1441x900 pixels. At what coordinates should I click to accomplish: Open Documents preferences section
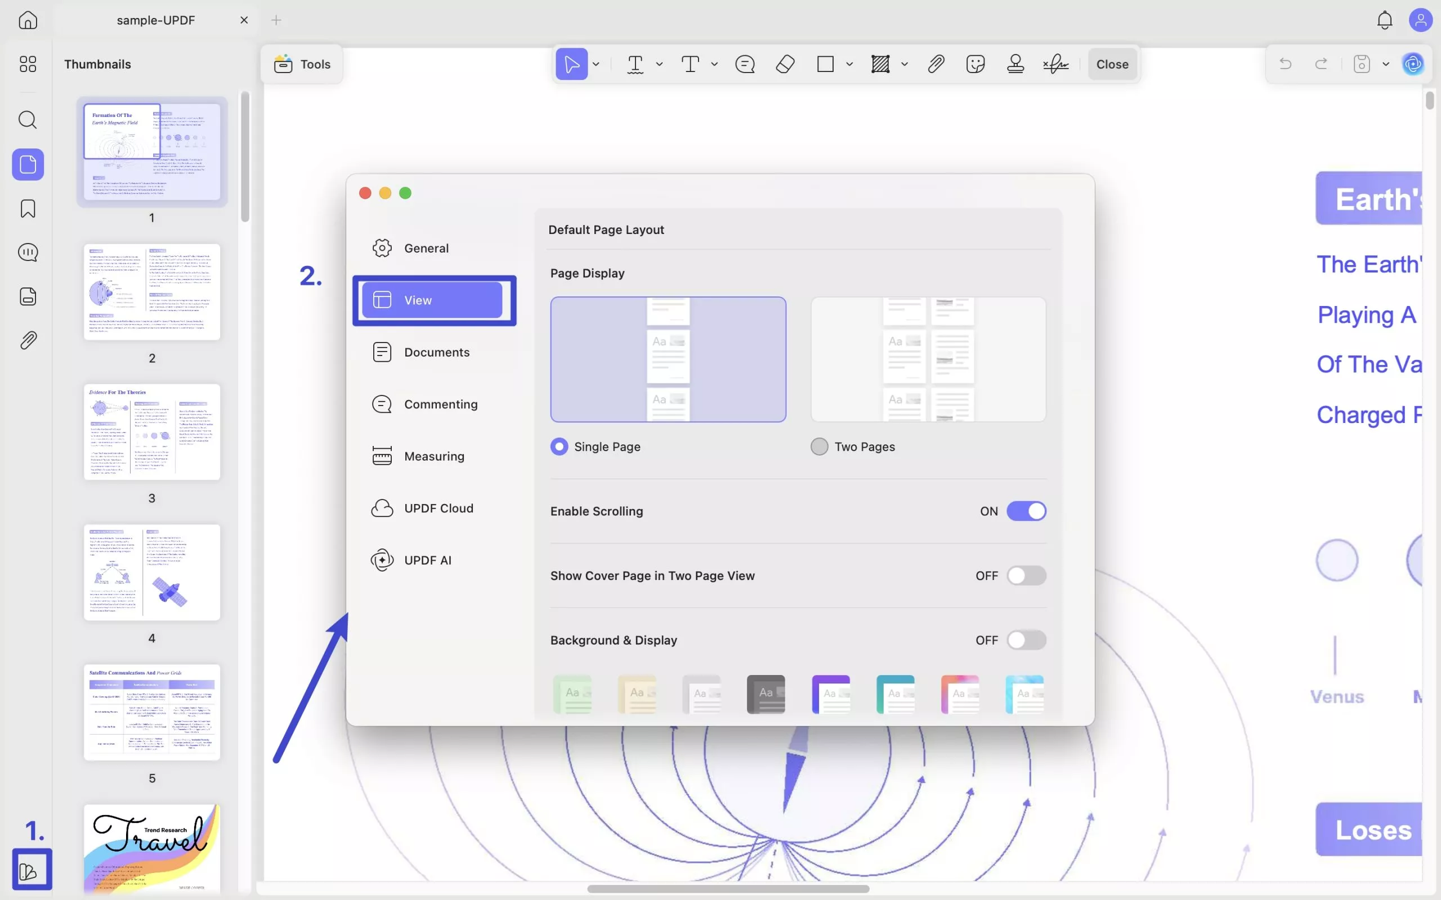[433, 352]
